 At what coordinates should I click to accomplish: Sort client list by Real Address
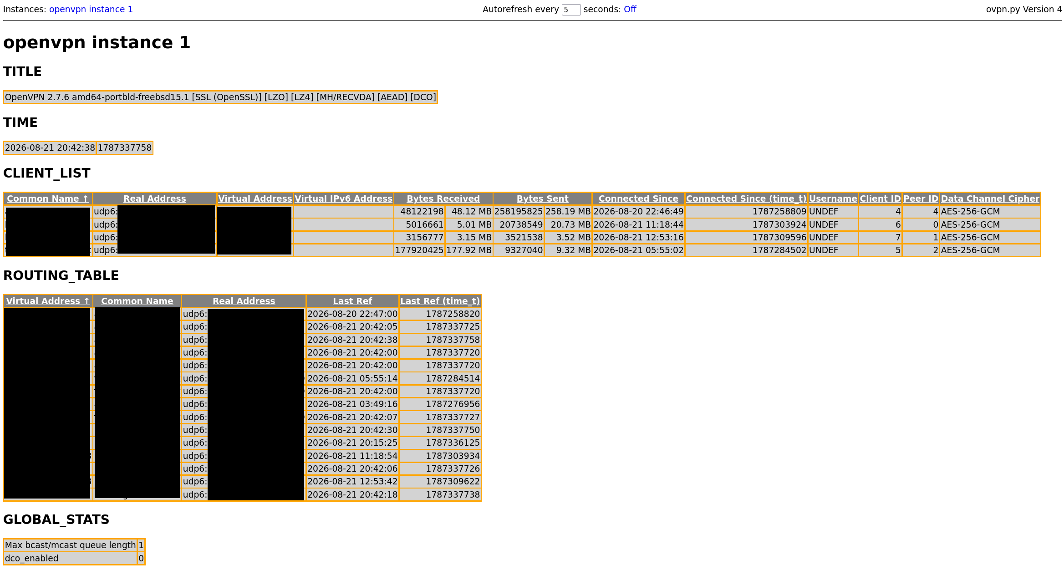click(x=155, y=199)
